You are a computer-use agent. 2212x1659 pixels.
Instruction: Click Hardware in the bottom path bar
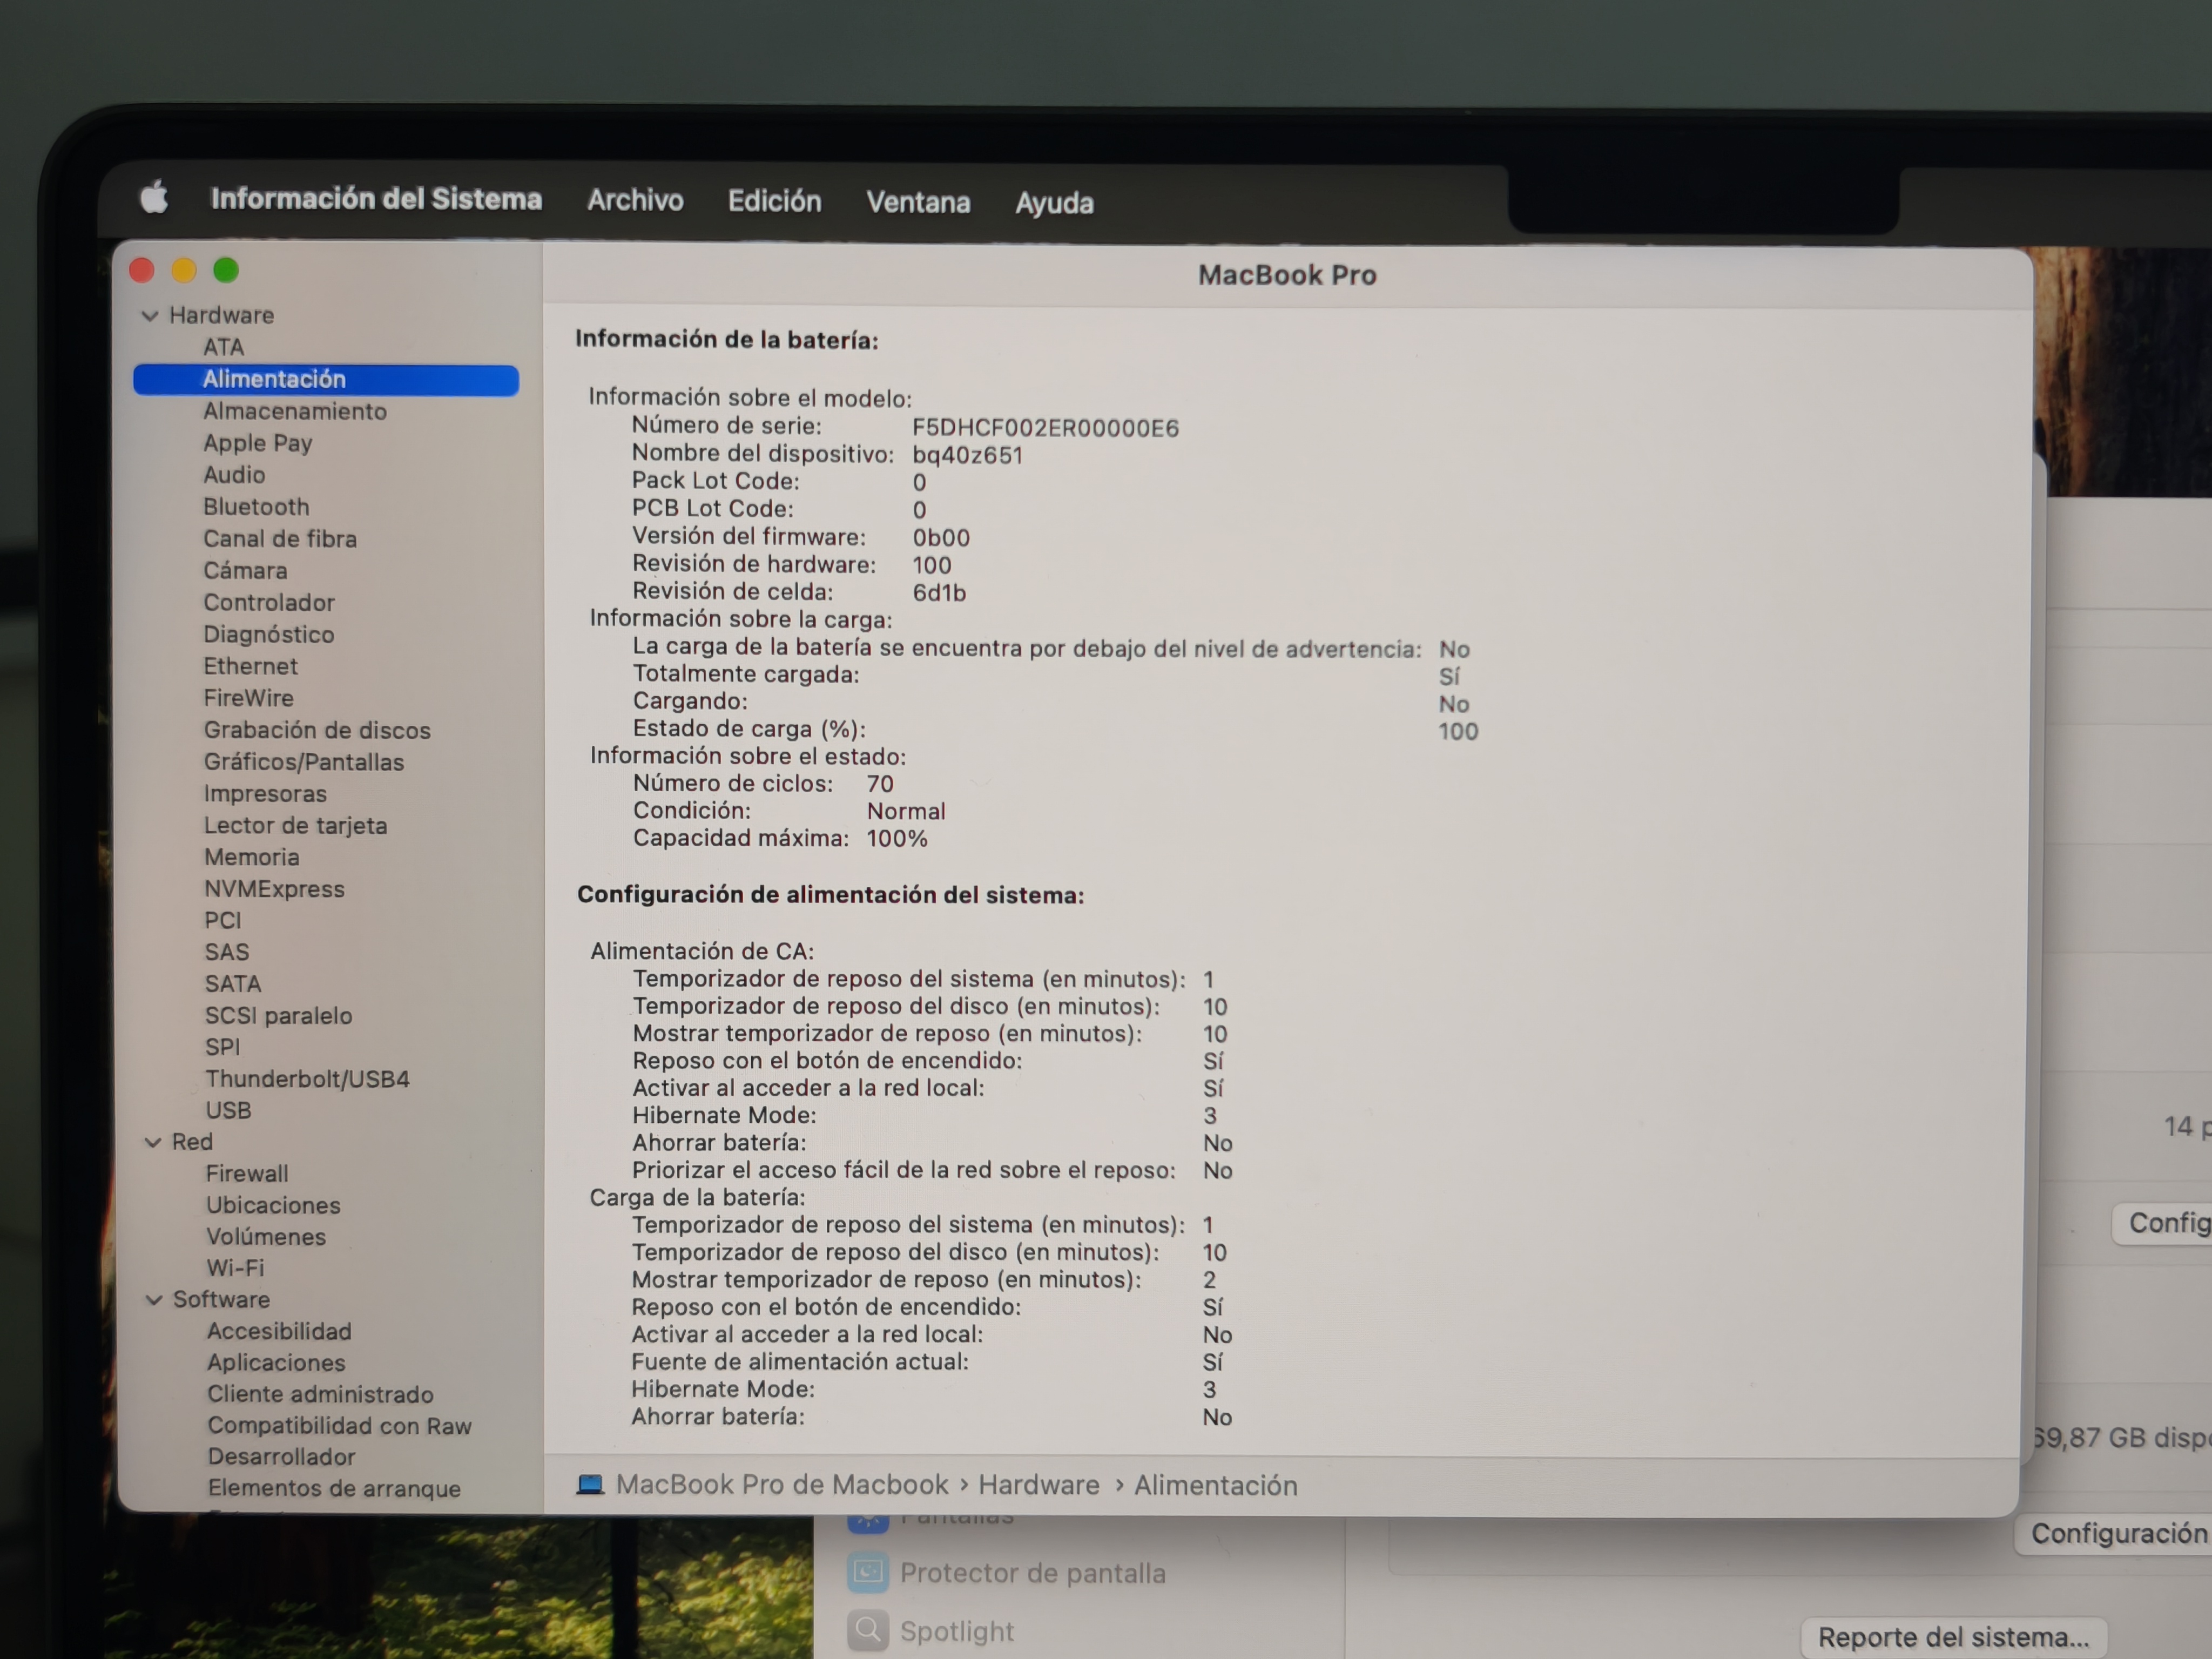[1038, 1485]
